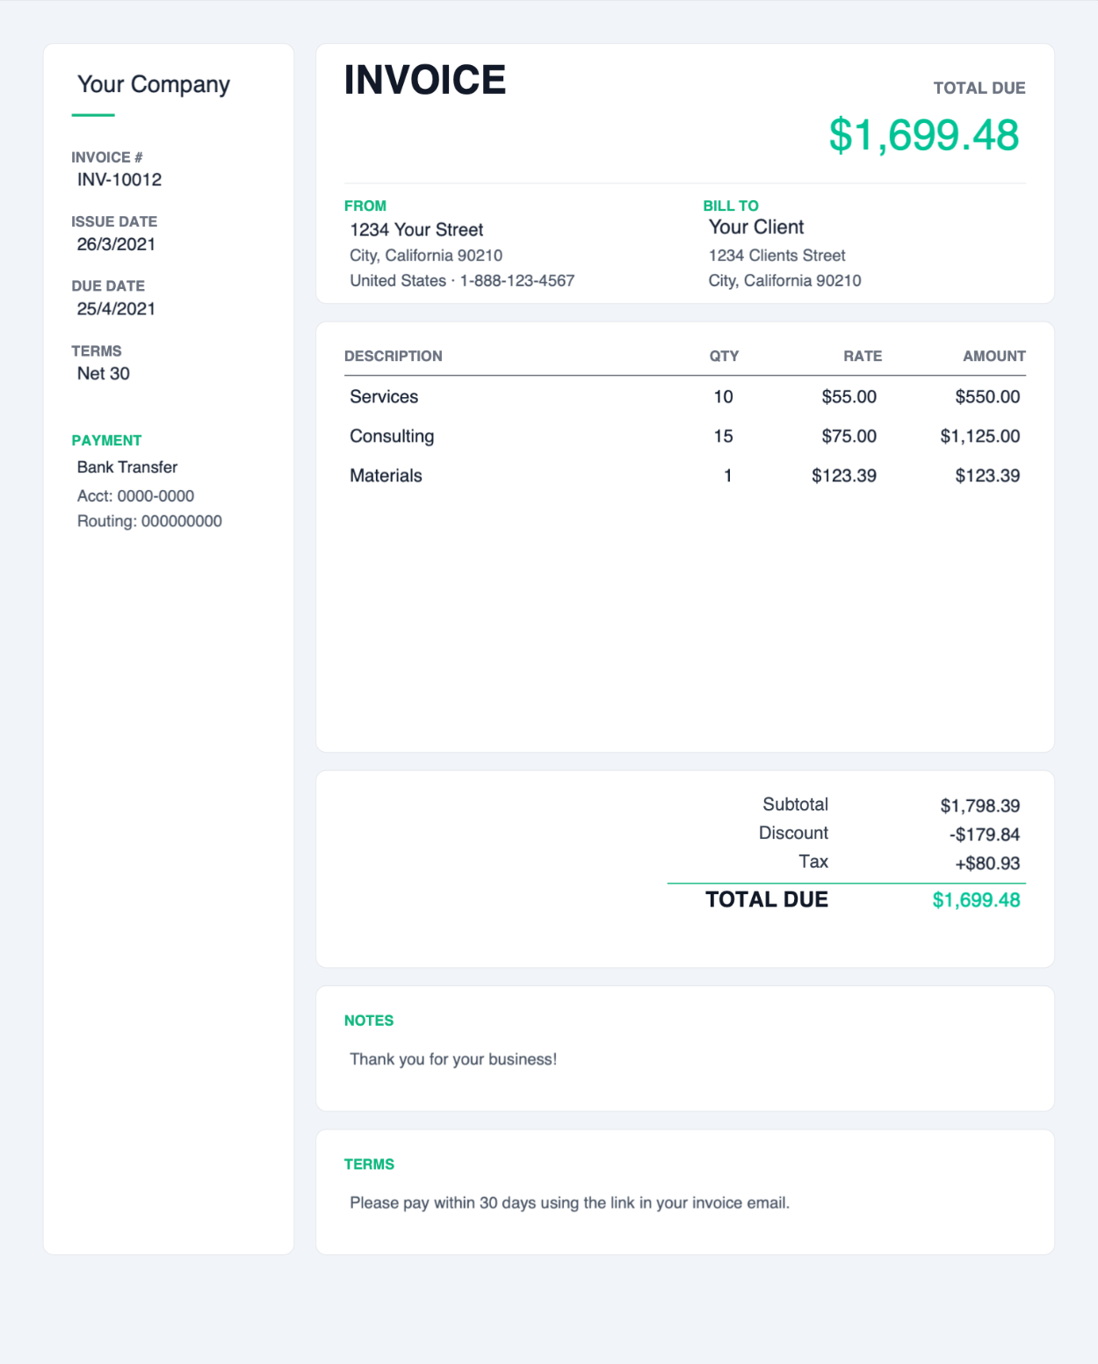
Task: Click invoice number INV-10012
Action: click(119, 179)
